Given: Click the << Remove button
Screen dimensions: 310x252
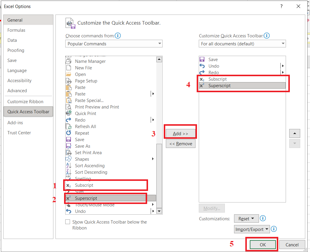Looking at the screenshot, I should 180,144.
